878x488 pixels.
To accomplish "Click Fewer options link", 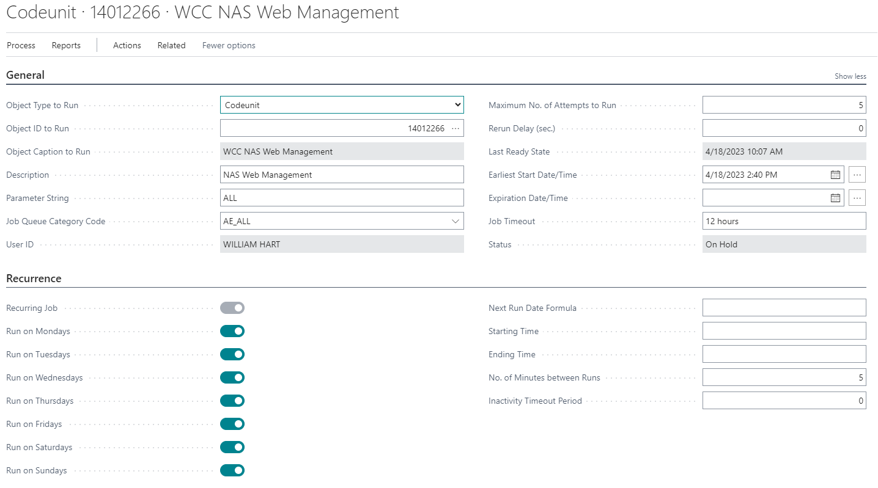I will 229,45.
